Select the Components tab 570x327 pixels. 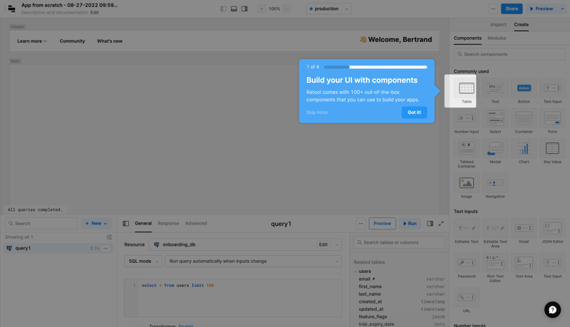click(467, 38)
